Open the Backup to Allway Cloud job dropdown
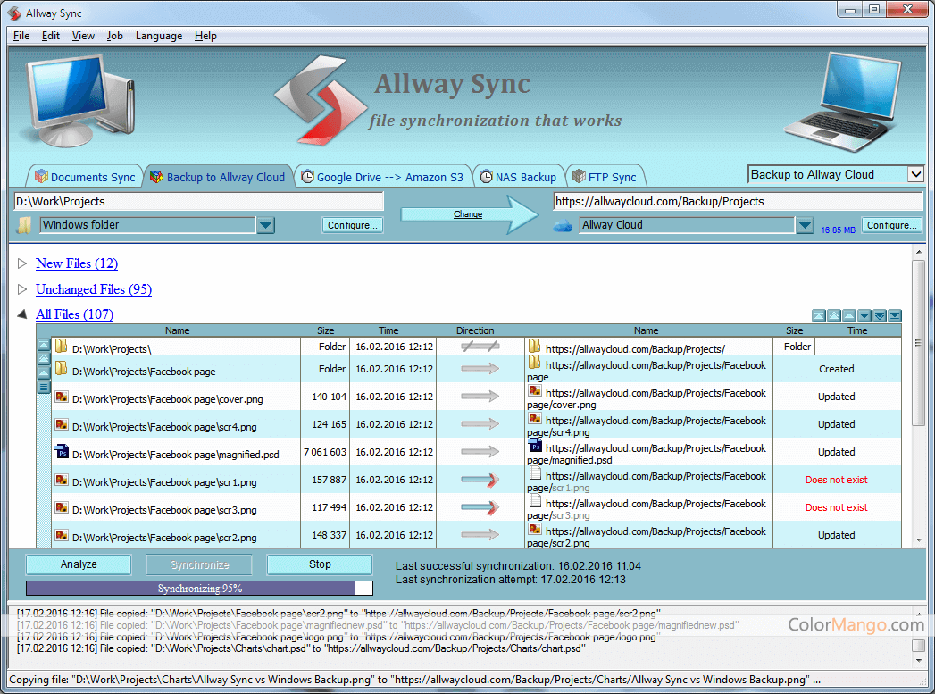Screen dimensions: 935x694 (915, 174)
